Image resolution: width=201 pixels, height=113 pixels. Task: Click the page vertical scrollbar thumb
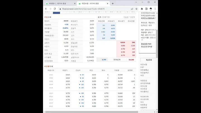[x=157, y=44]
